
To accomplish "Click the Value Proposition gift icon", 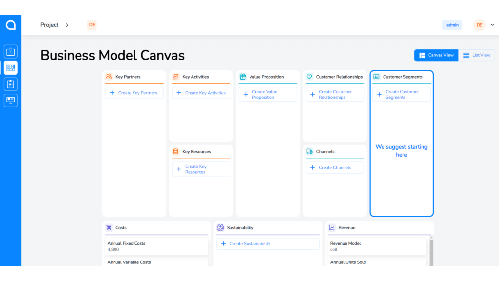I will pos(243,77).
